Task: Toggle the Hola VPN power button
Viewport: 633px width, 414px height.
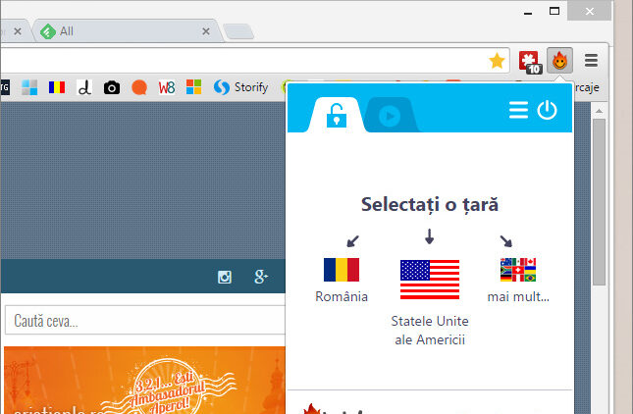Action: [x=547, y=111]
